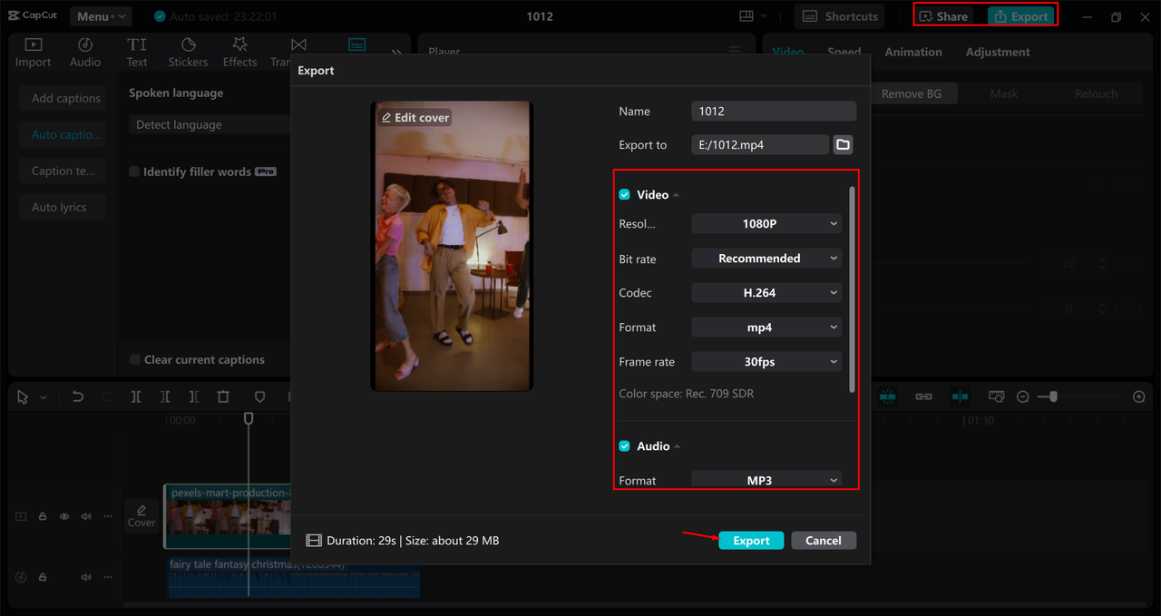Open the Bit rate Recommended dropdown
Screen dimensions: 1161x616
coord(766,259)
